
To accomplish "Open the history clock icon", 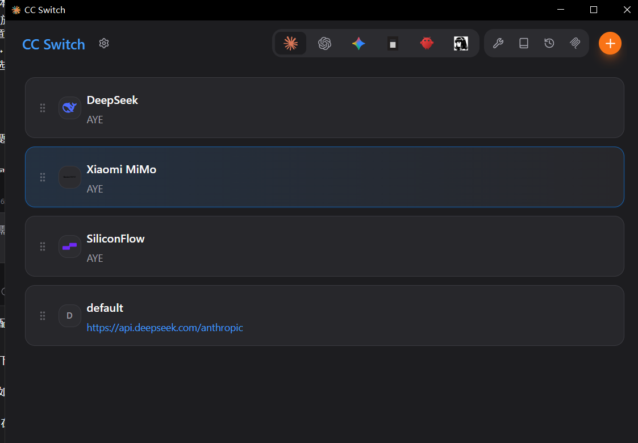I will click(x=549, y=43).
